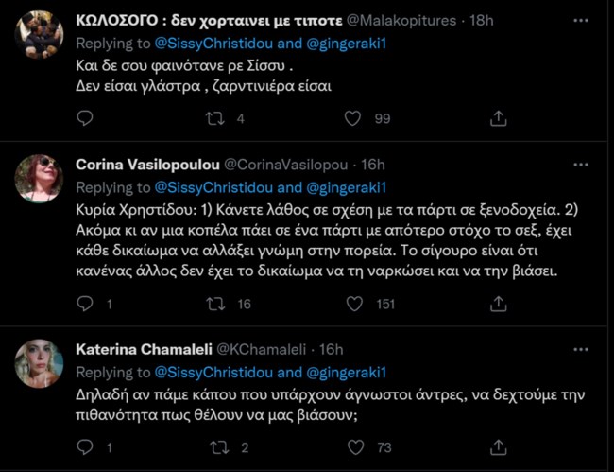Open @SissyChristidou link in the first tweet
The width and height of the screenshot is (614, 472).
pyautogui.click(x=213, y=45)
